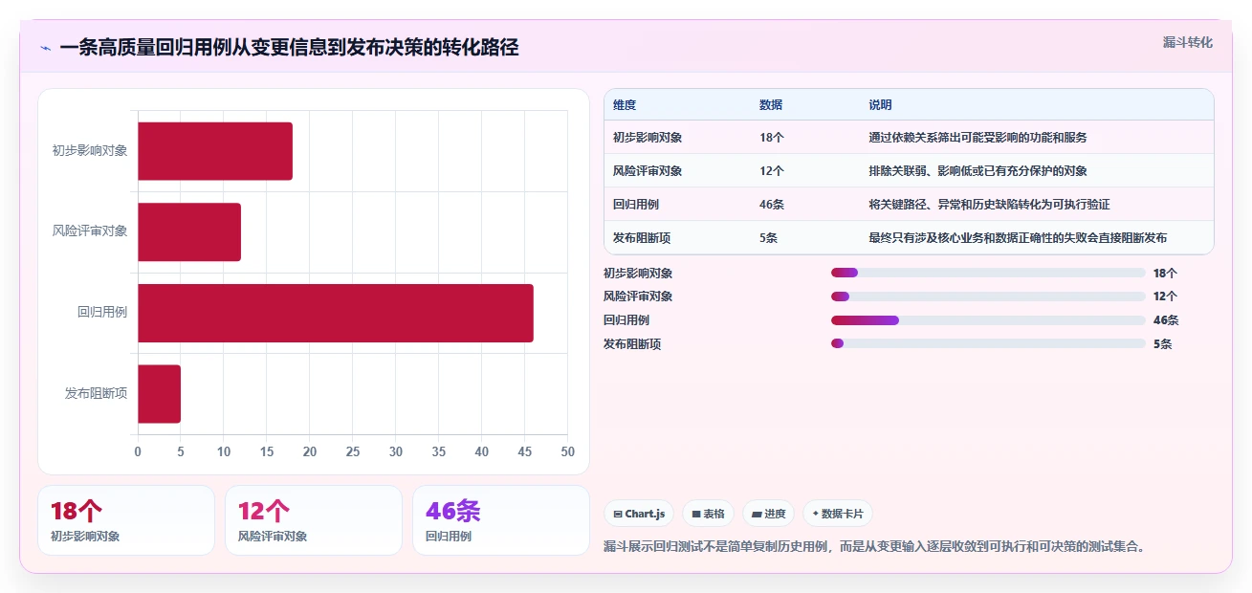
Task: Click progress list value 46条
Action: point(1166,320)
